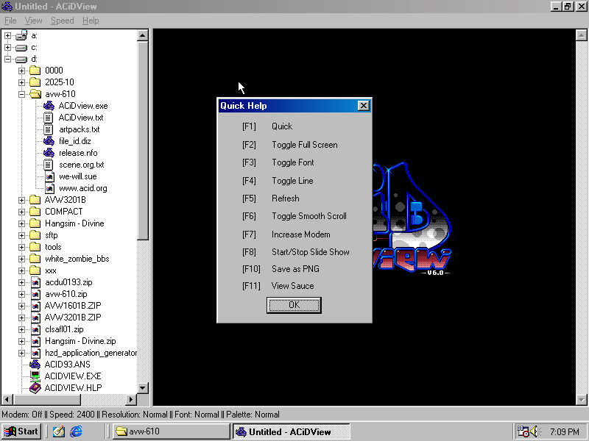Collapse the avw-610 folder

22,94
